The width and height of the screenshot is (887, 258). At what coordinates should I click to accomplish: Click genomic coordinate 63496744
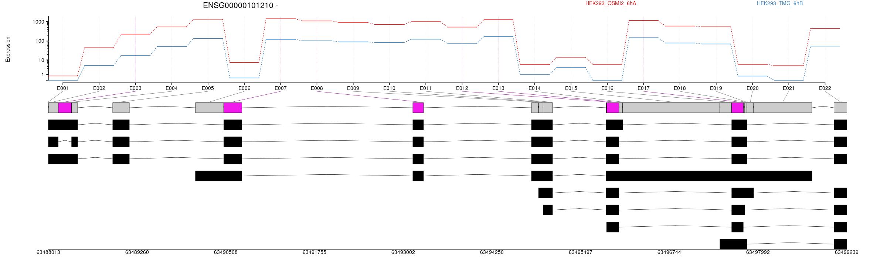coord(669,252)
